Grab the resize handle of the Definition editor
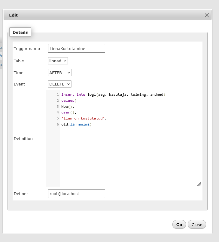The width and height of the screenshot is (219, 242). click(x=199, y=184)
